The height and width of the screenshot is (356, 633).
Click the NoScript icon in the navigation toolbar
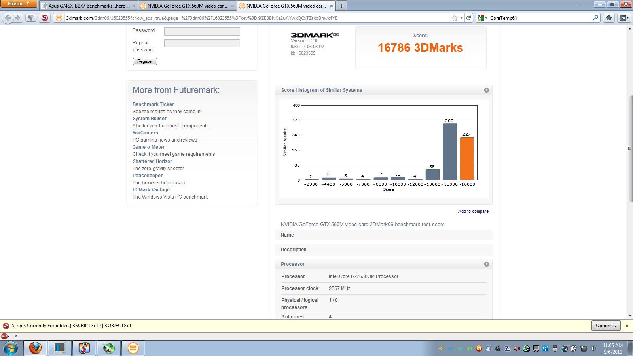45,18
